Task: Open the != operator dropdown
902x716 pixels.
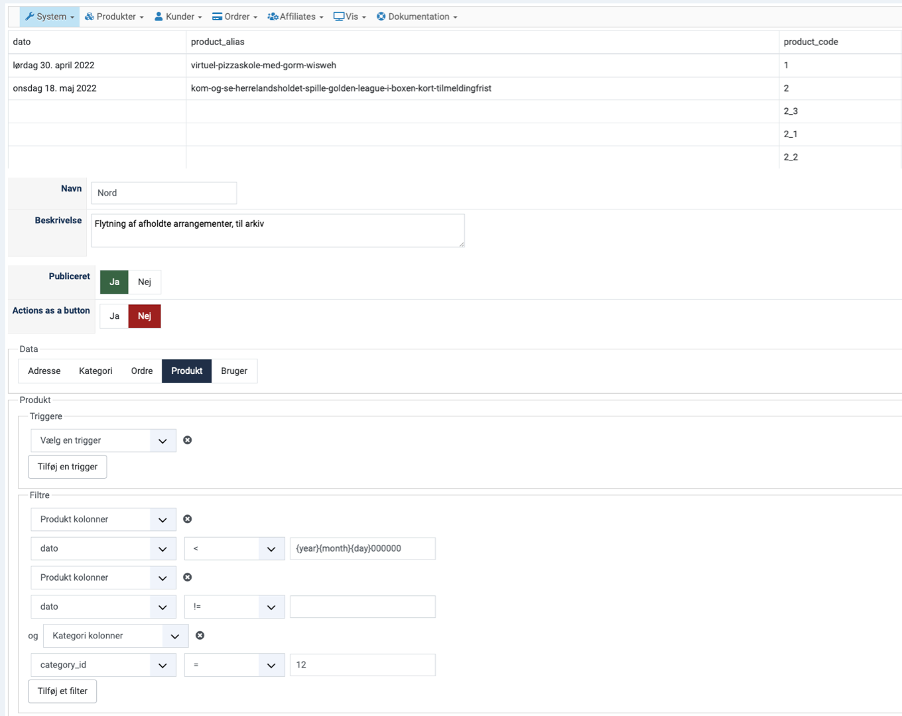Action: tap(235, 607)
